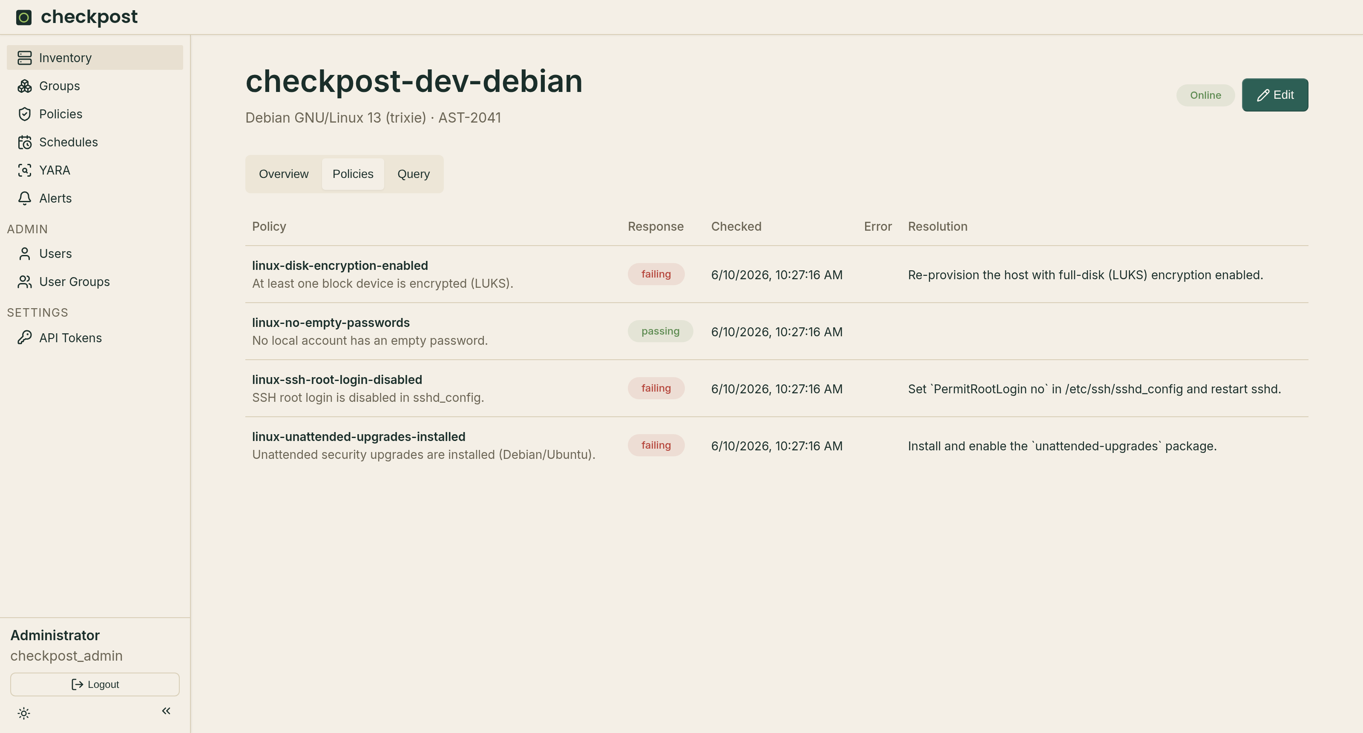The width and height of the screenshot is (1363, 733).
Task: Click the pencil icon in Edit button
Action: [1263, 95]
